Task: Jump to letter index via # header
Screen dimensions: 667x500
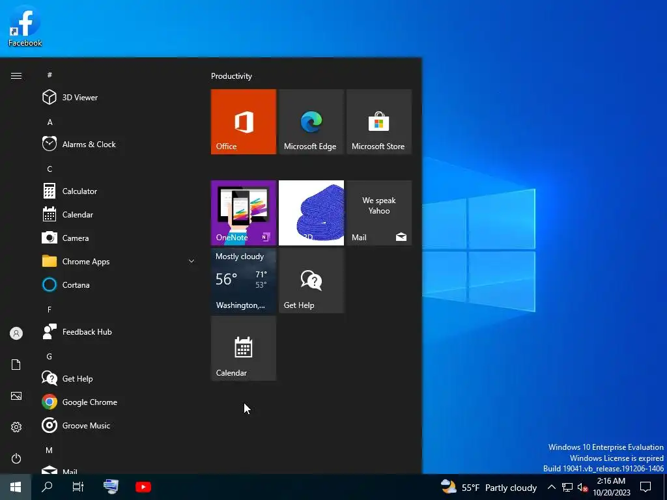Action: (x=50, y=75)
